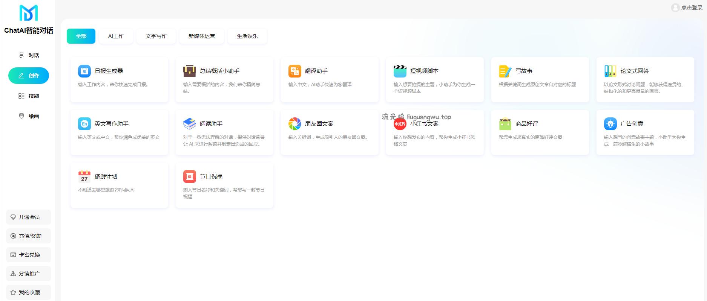Viewport: 707px width, 301px height.
Task: Open the 短视频脚本 title text
Action: (424, 71)
